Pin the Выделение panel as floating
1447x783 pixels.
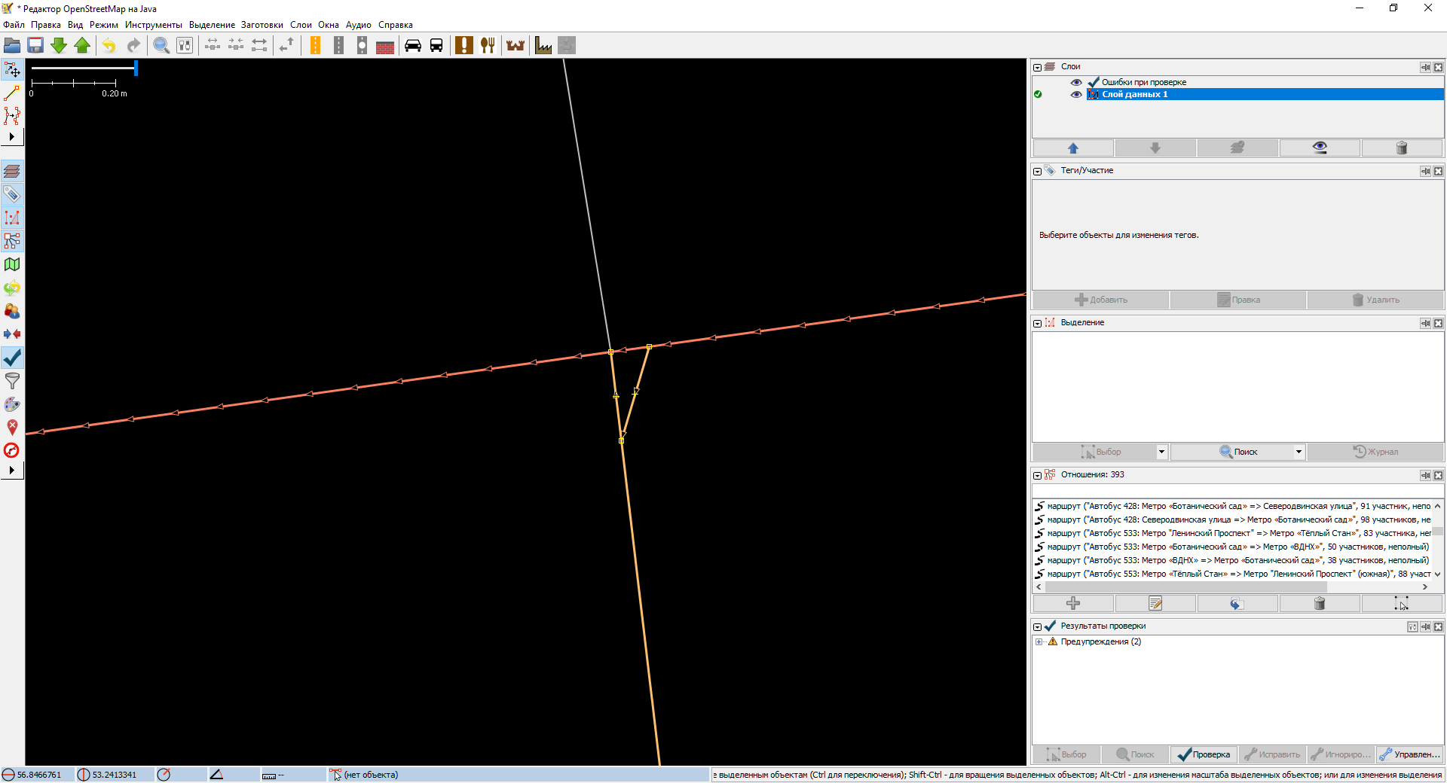[1425, 323]
